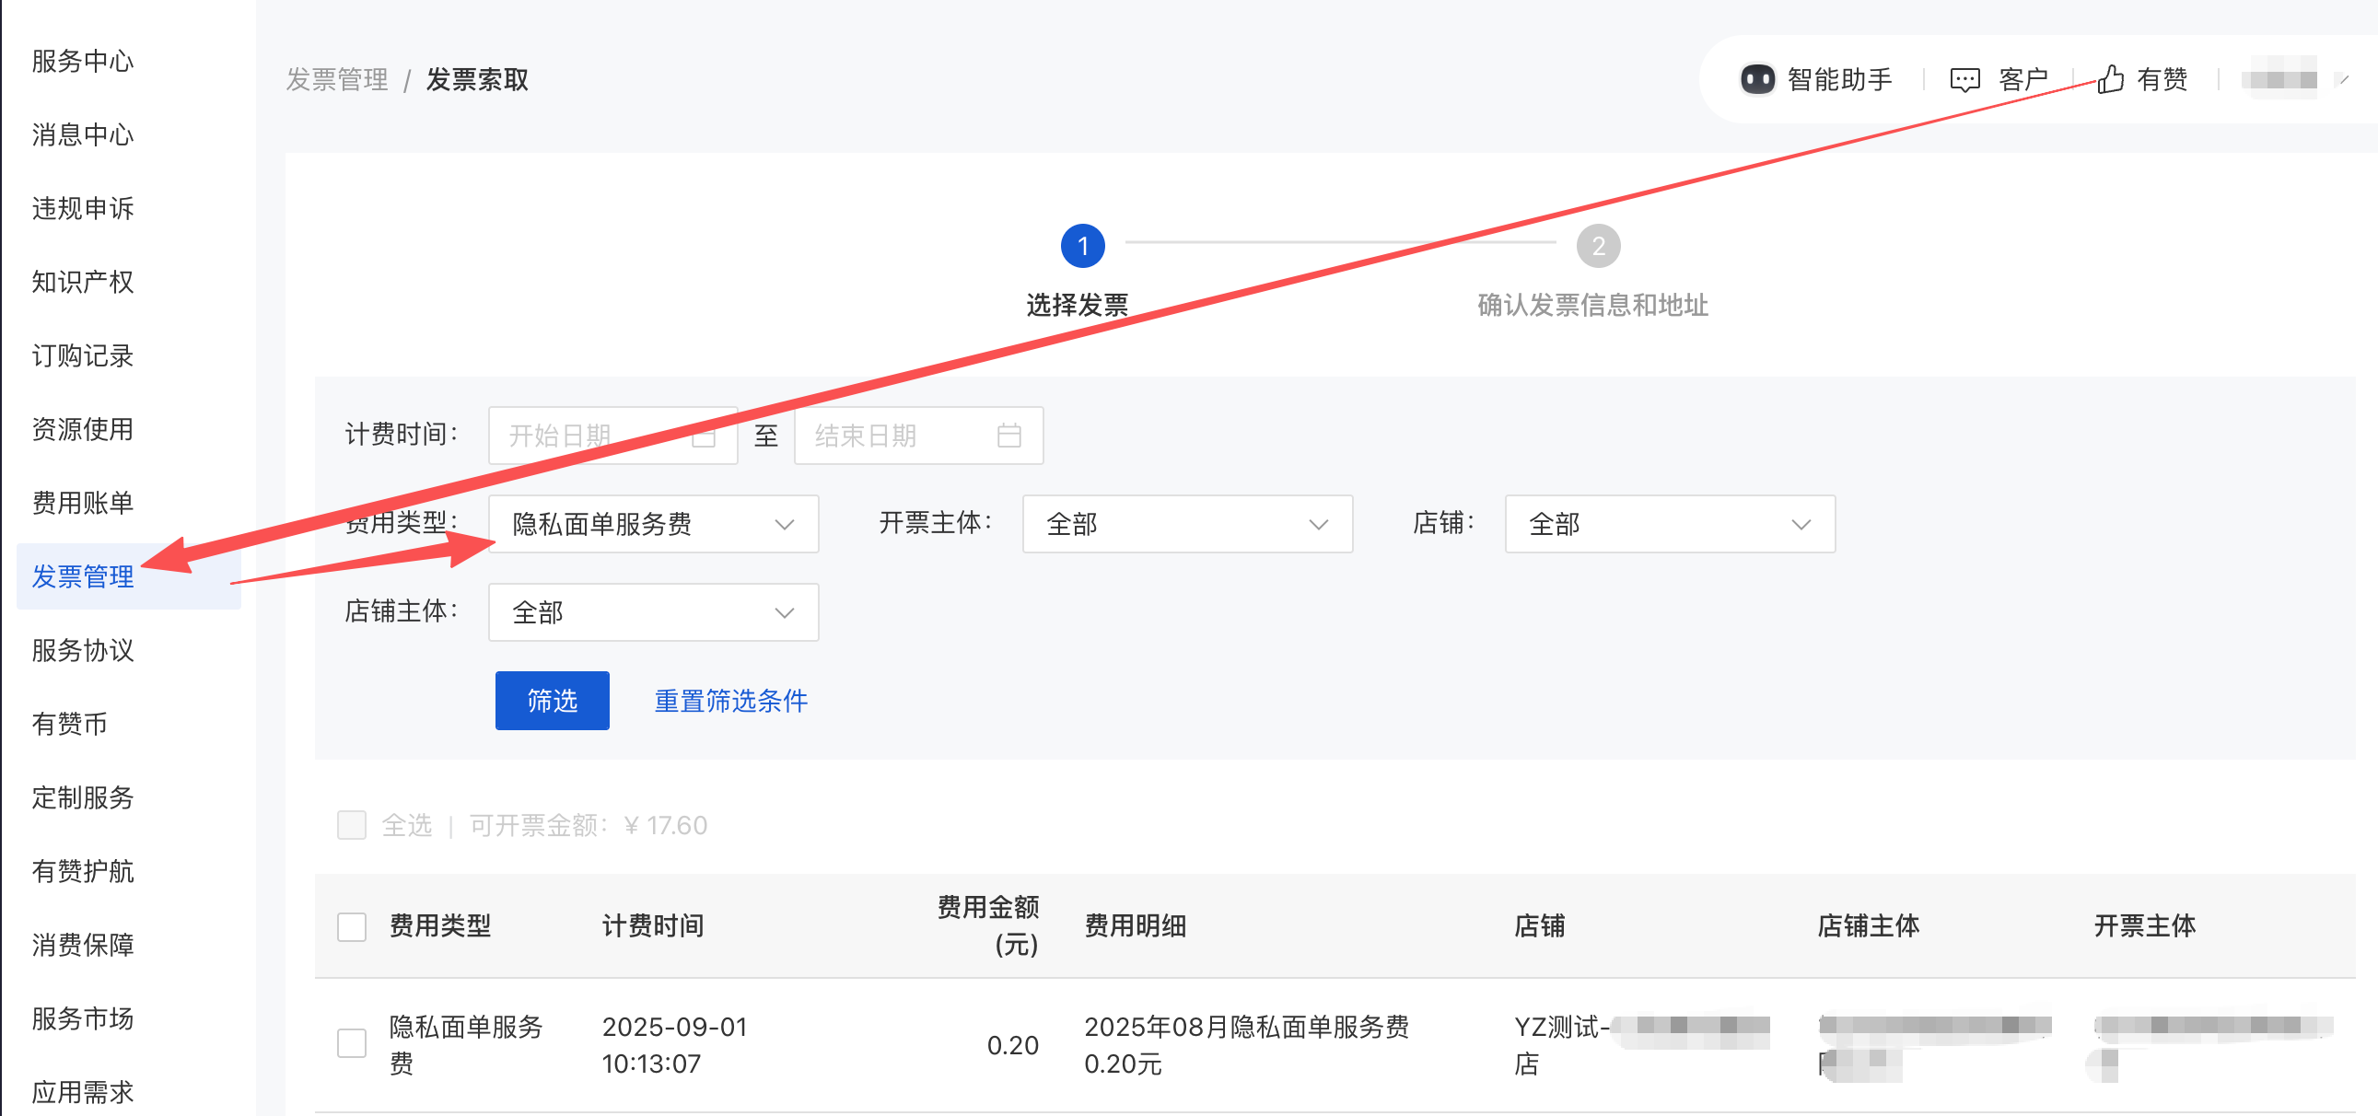2378x1116 pixels.
Task: Click the 重置筛选条件 link
Action: (x=730, y=701)
